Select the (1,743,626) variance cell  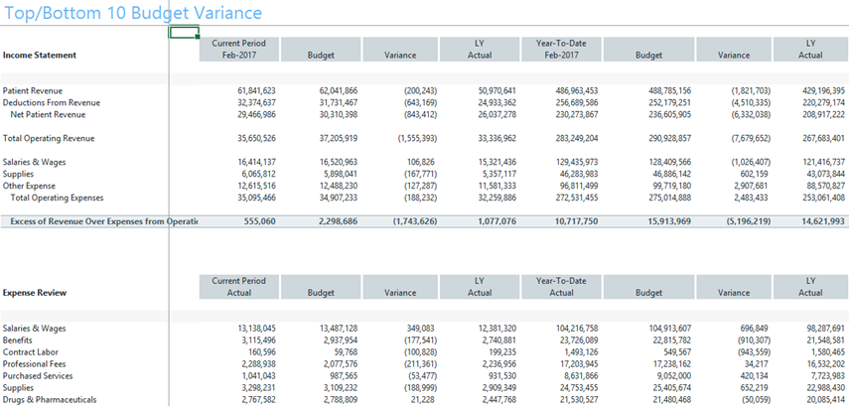[x=408, y=220]
